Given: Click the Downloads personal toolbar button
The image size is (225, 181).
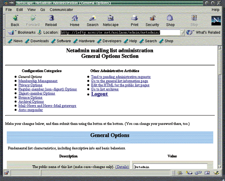Looking at the screenshot, I should [x=37, y=41].
